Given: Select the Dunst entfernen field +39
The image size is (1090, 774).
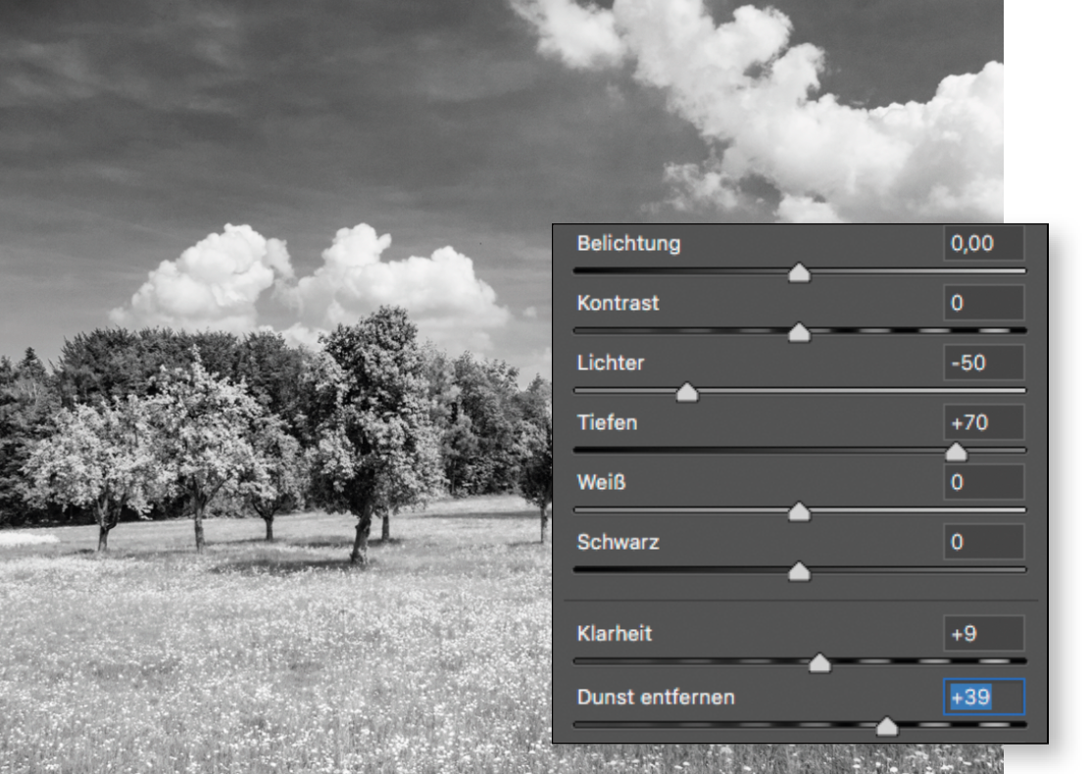Looking at the screenshot, I should [983, 697].
